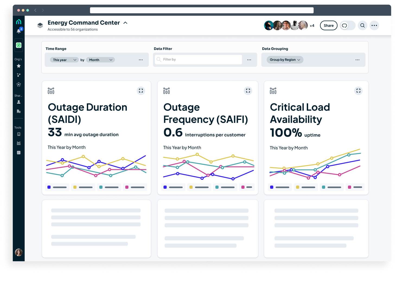Click the building icon in sidebar
This screenshot has height=284, width=396.
click(x=19, y=111)
